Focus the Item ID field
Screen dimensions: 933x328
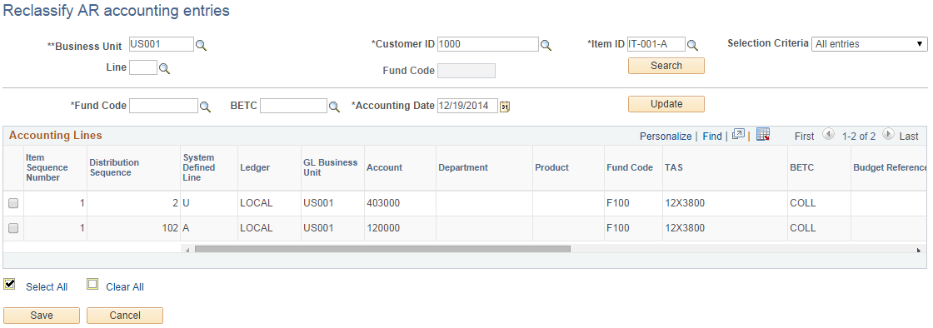(656, 44)
